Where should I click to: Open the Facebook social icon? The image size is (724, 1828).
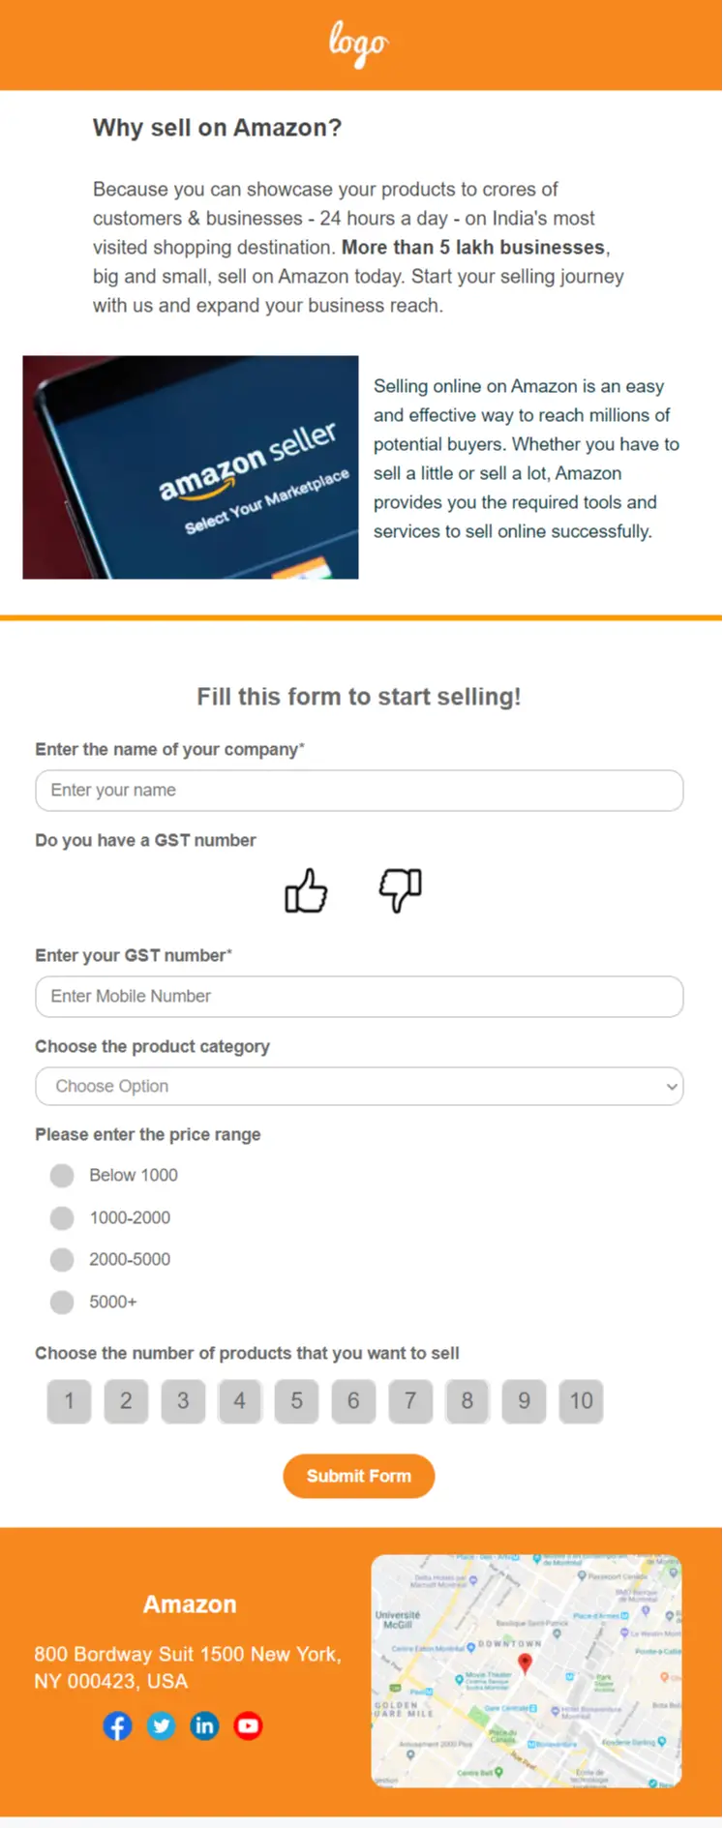[117, 1725]
